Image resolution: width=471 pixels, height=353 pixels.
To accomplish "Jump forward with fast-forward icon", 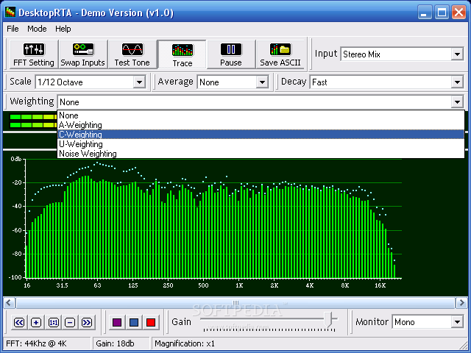I will point(87,323).
